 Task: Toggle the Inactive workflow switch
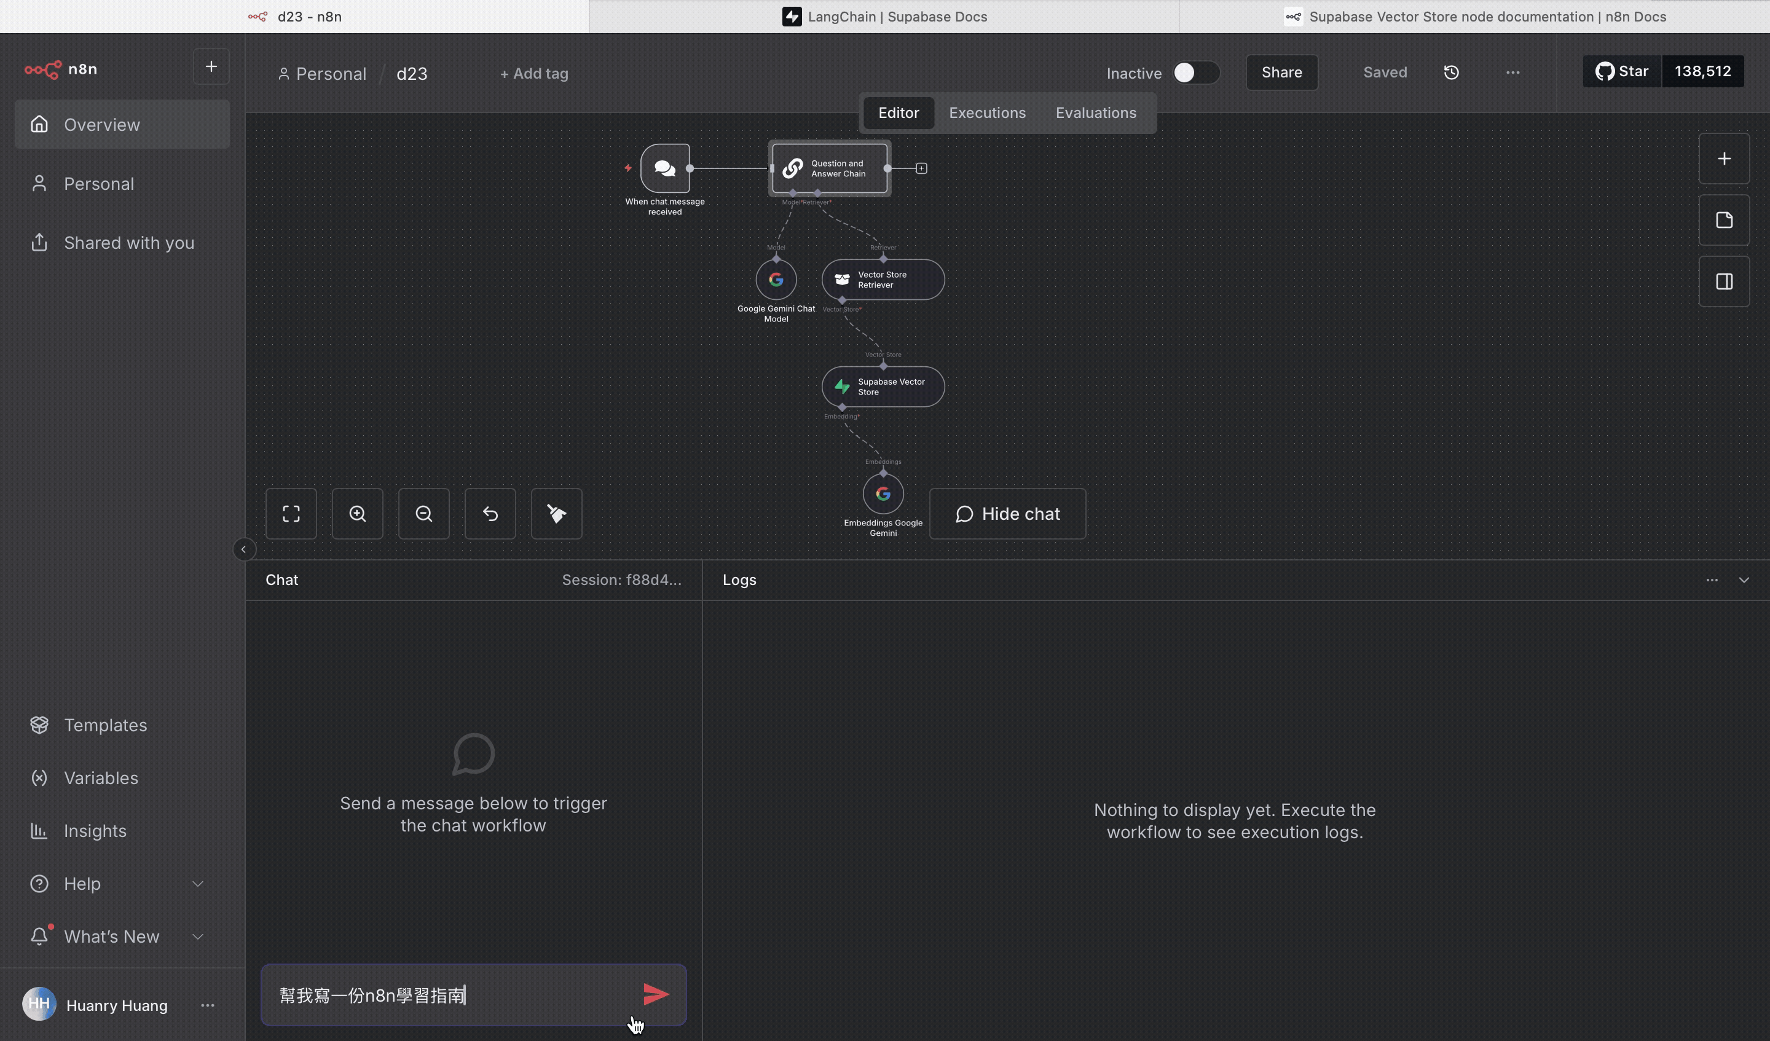(x=1196, y=73)
